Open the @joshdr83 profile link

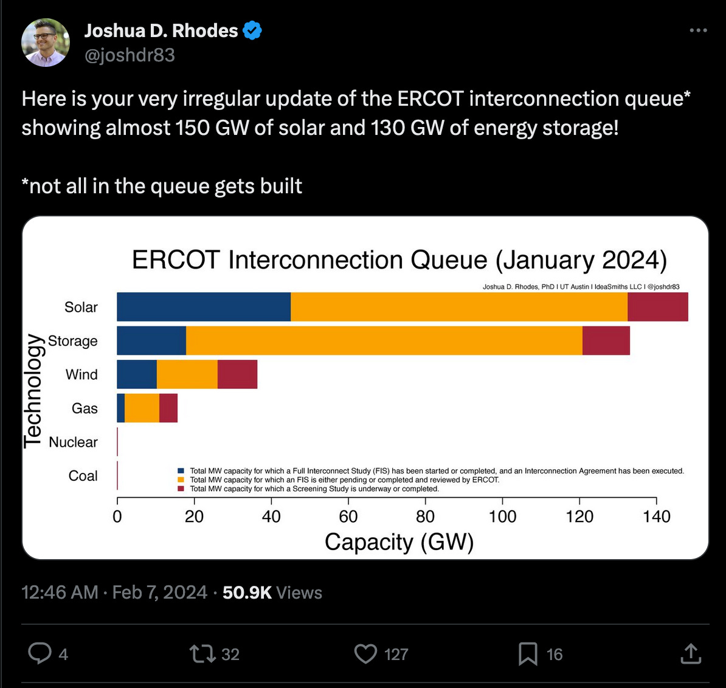pos(130,55)
